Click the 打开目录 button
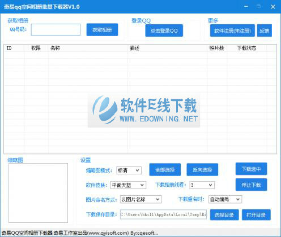 256,215
